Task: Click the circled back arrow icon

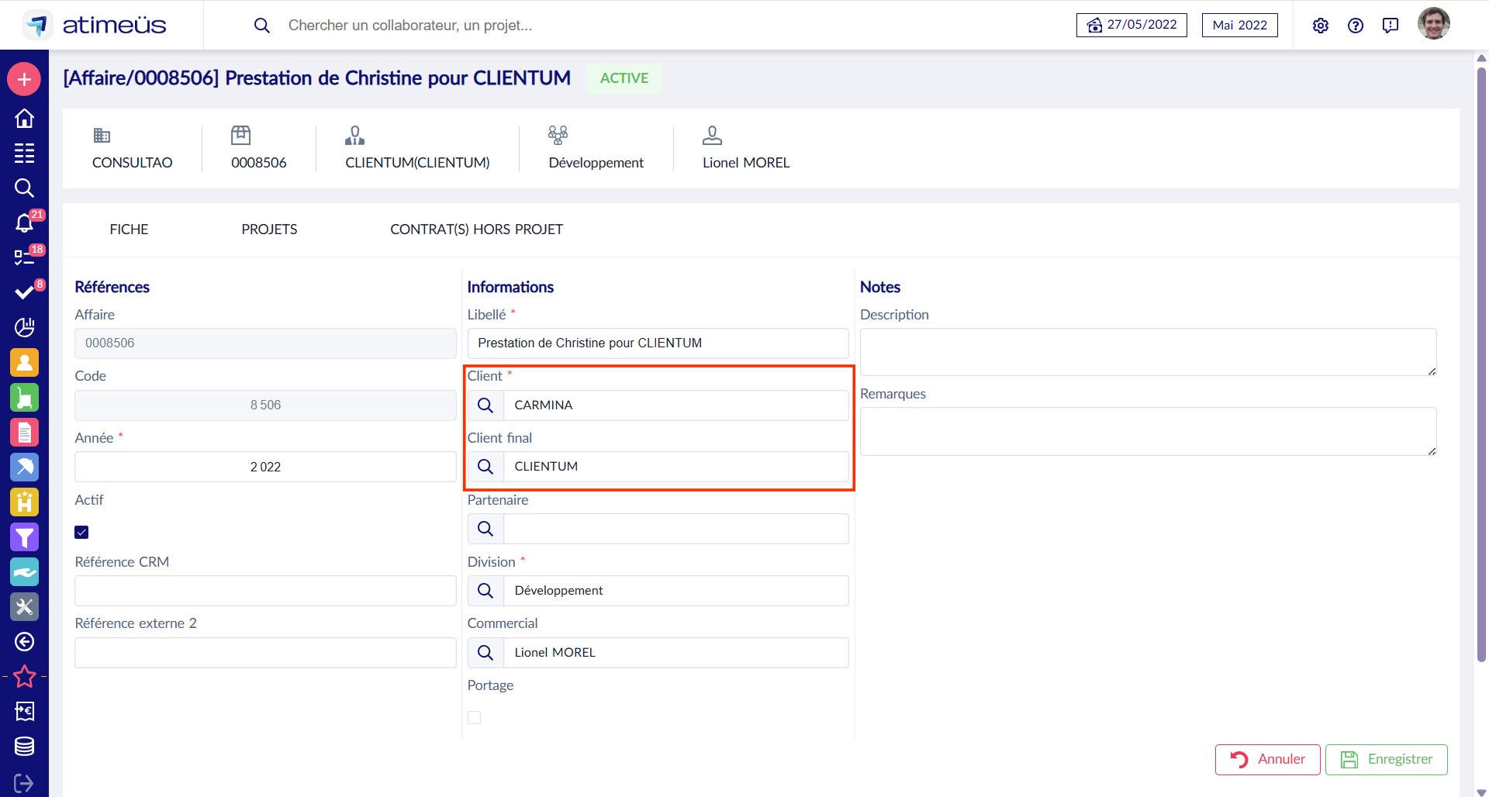Action: pos(24,641)
